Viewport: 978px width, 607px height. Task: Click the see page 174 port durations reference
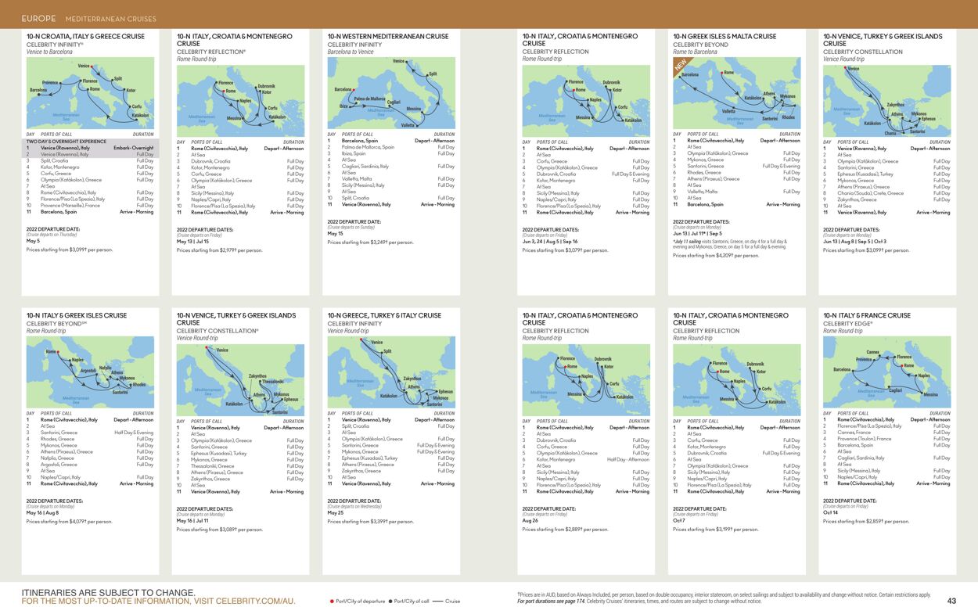click(x=552, y=600)
